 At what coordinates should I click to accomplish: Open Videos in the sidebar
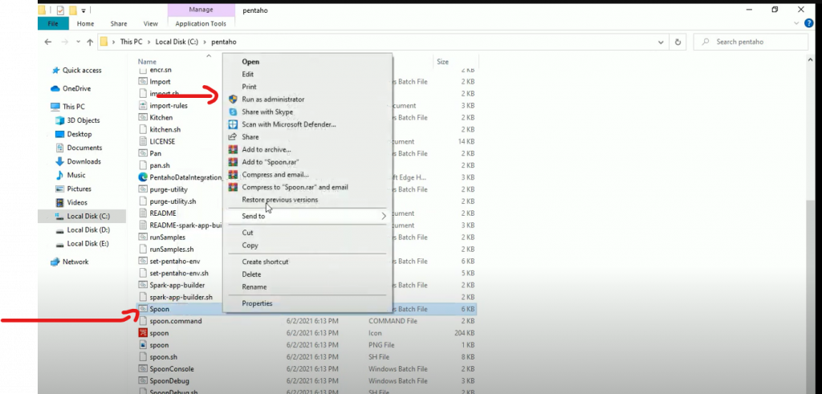[x=78, y=202]
